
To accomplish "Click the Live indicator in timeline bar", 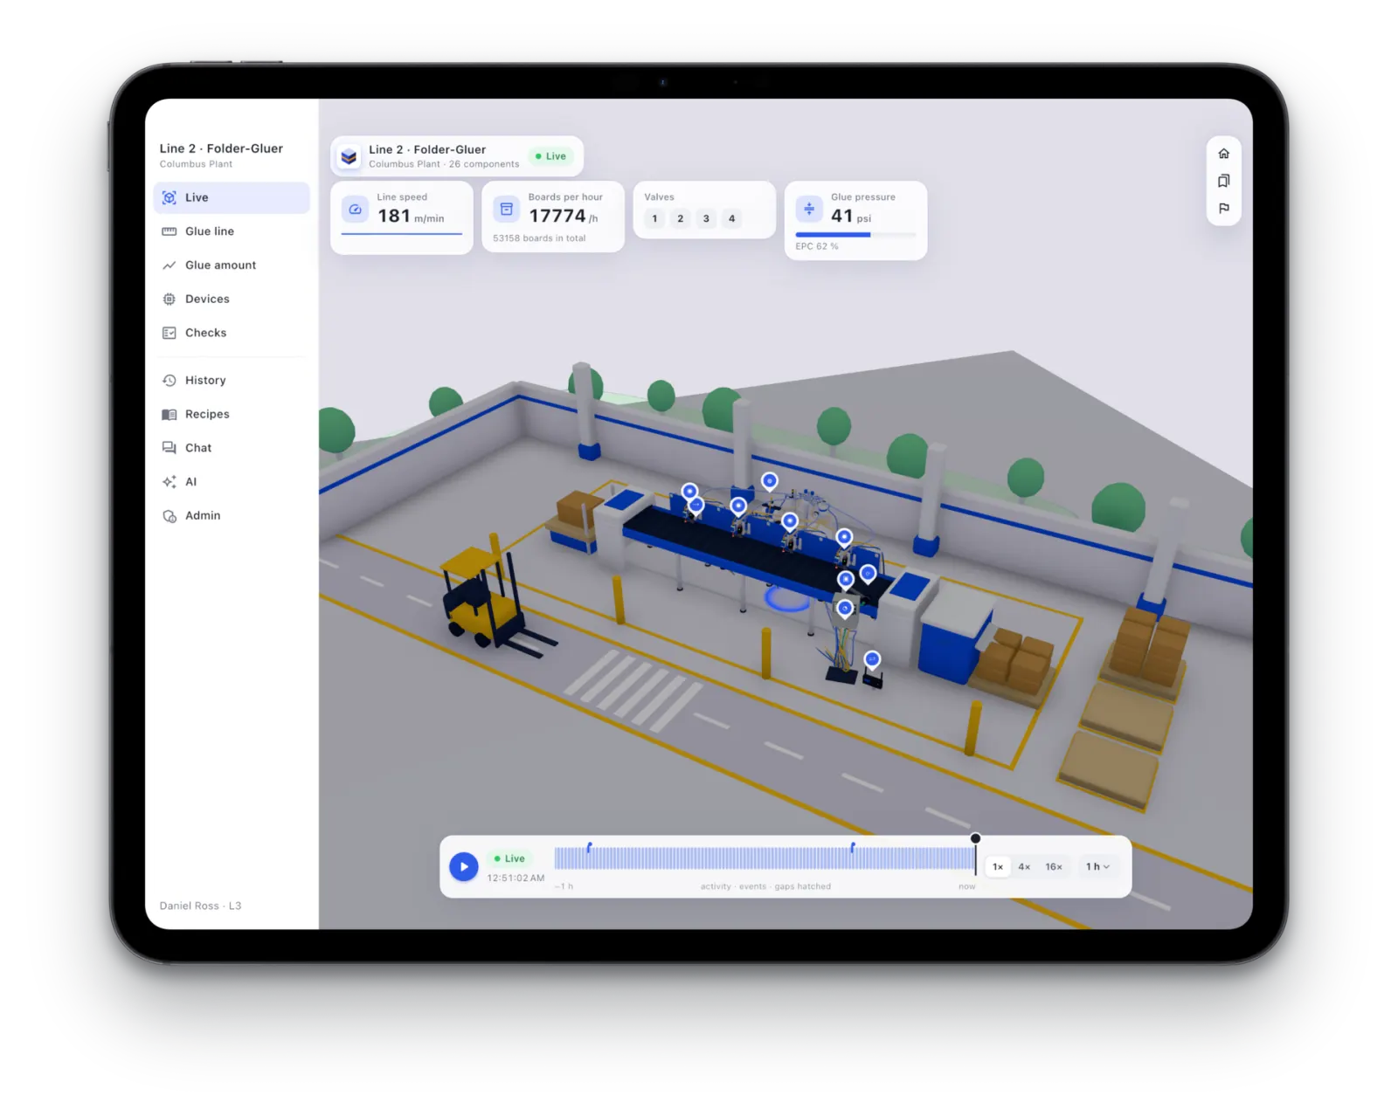I will pyautogui.click(x=509, y=859).
